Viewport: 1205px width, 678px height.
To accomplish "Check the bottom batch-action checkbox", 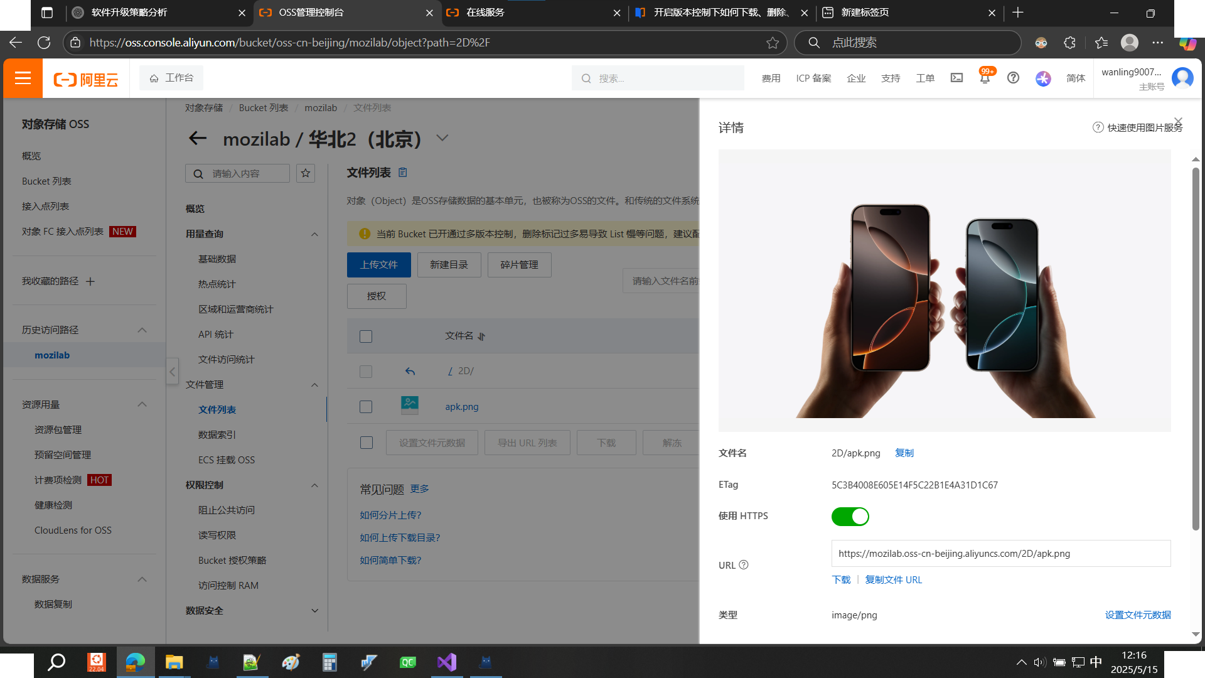I will (367, 443).
